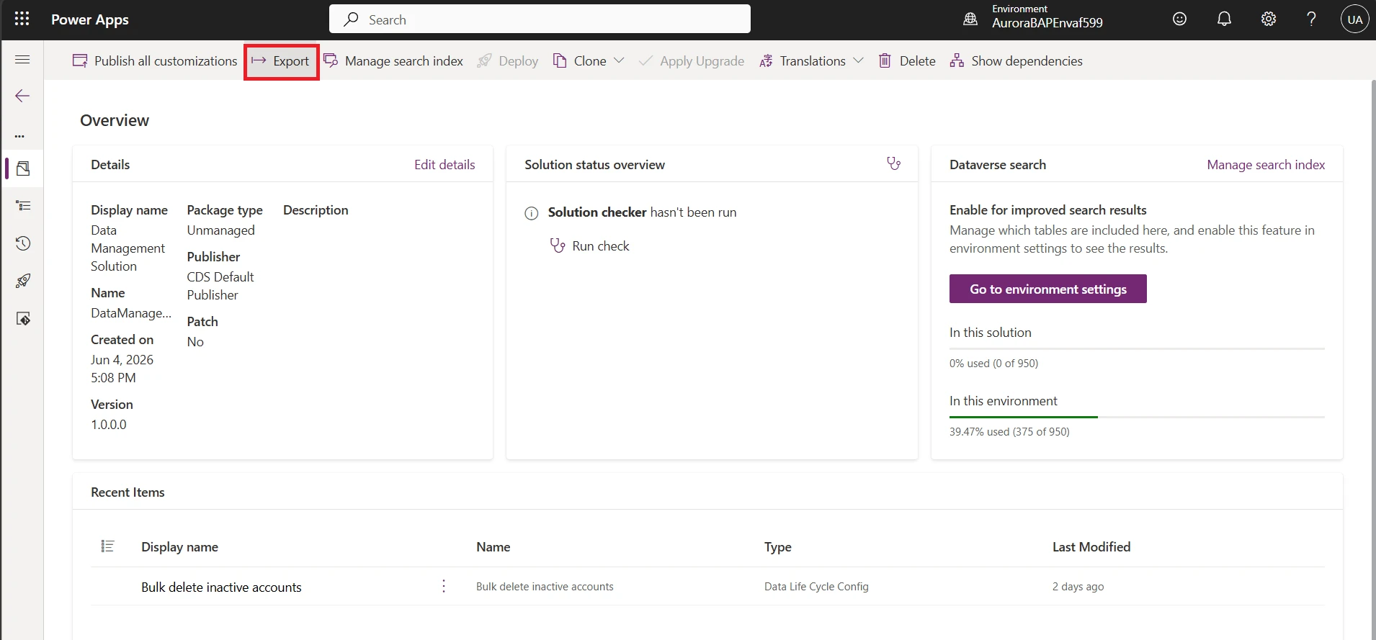The width and height of the screenshot is (1376, 640).
Task: Click the Export command
Action: 281,61
